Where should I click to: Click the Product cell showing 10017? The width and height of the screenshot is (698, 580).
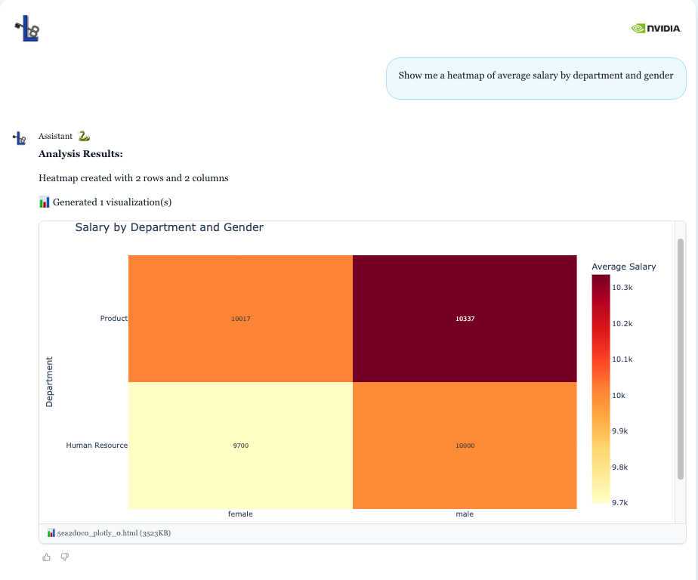click(240, 318)
